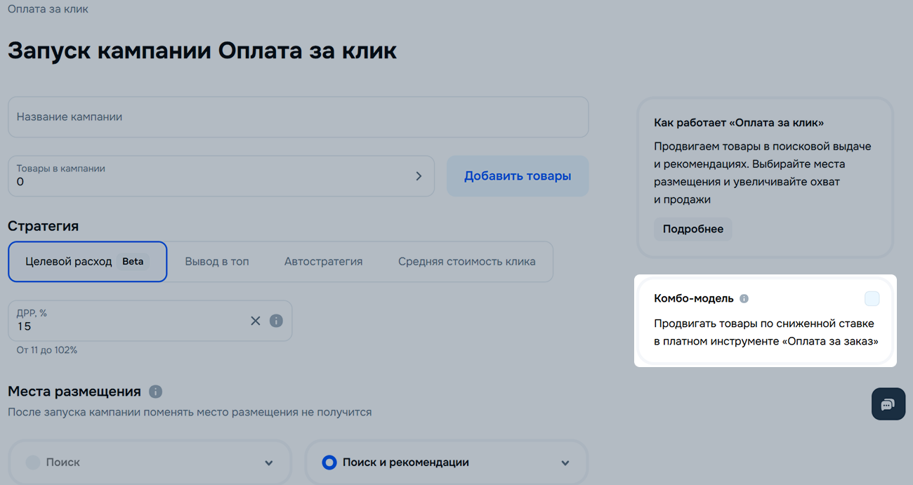Image resolution: width=913 pixels, height=485 pixels.
Task: Select Поиск и рекомендации radio option
Action: (329, 463)
